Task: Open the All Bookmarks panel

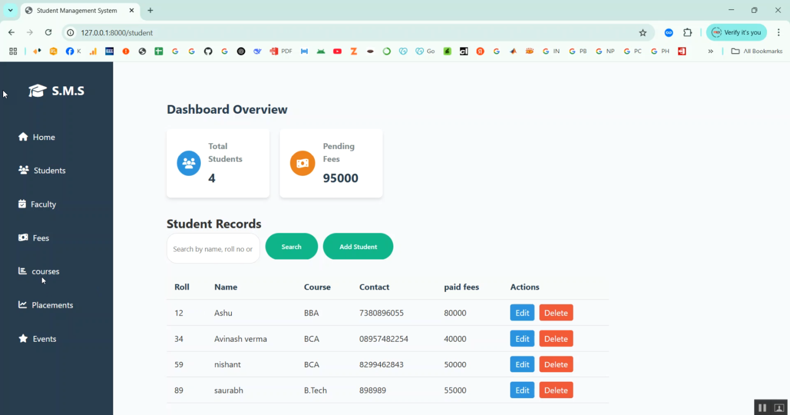Action: pos(756,51)
